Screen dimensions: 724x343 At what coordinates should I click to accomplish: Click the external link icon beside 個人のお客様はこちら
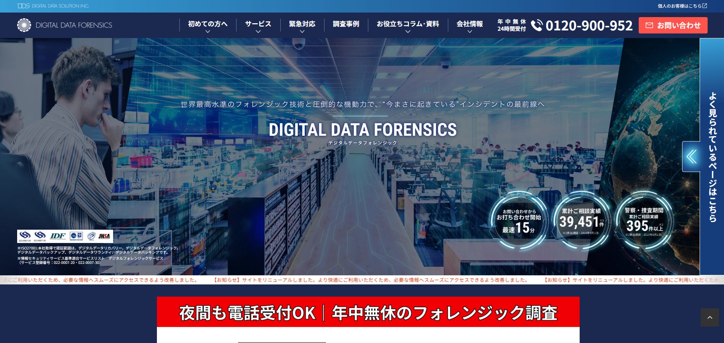click(705, 6)
